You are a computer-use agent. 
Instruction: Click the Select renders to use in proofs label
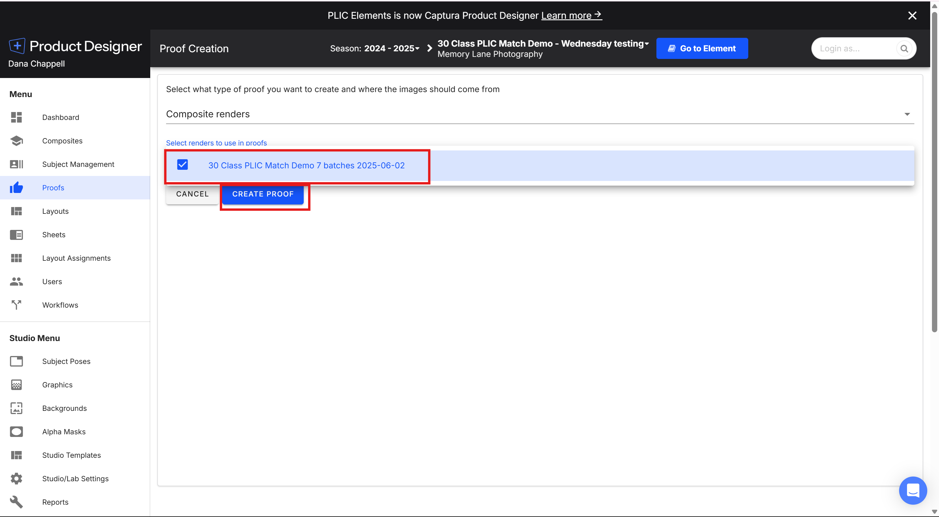point(217,143)
